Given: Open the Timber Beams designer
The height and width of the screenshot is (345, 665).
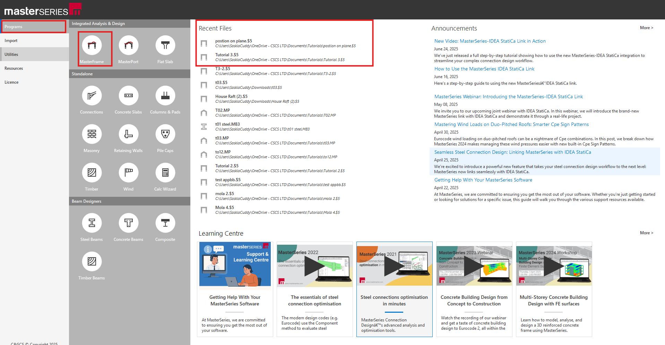Looking at the screenshot, I should pyautogui.click(x=92, y=262).
